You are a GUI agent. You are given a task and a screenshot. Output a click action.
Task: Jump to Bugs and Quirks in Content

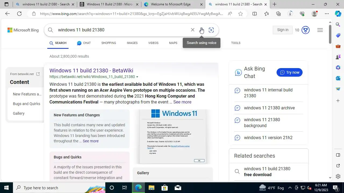[26, 104]
